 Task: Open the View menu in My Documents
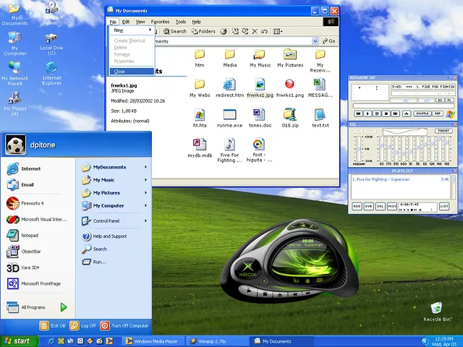(x=140, y=22)
